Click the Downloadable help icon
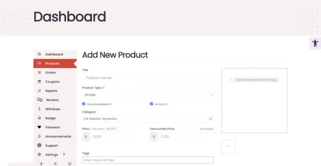The width and height of the screenshot is (321, 166). 110,104
